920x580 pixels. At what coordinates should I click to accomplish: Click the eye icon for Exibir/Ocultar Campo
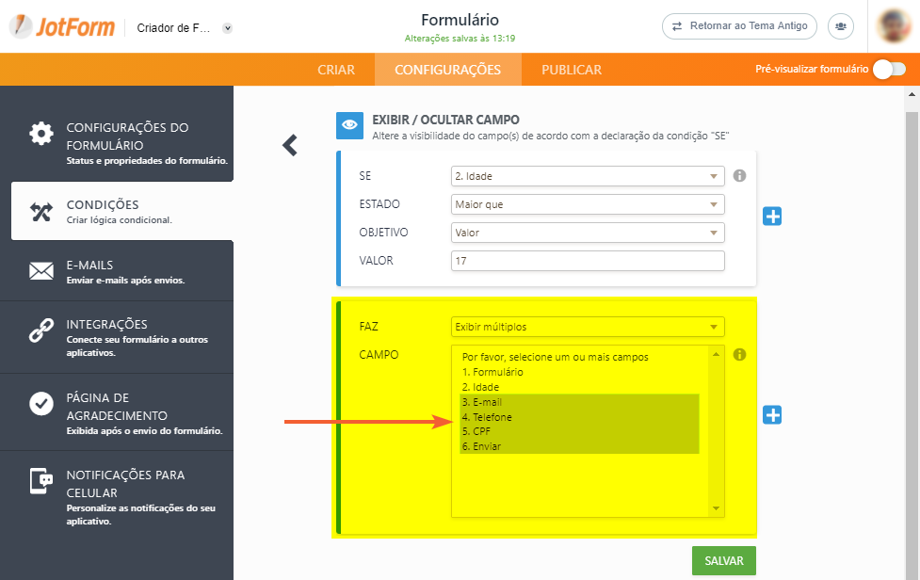[349, 125]
